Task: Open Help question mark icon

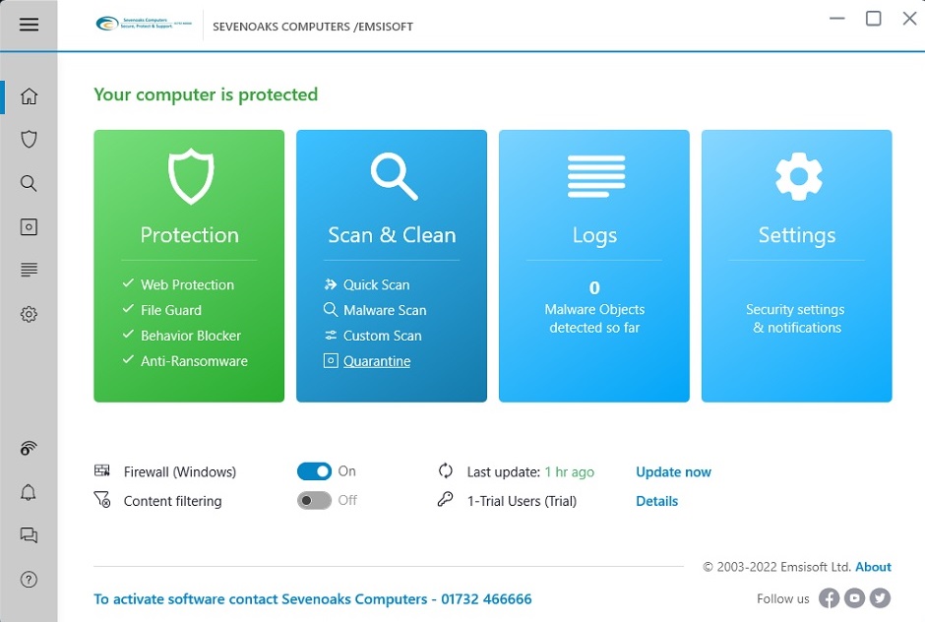Action: [29, 579]
